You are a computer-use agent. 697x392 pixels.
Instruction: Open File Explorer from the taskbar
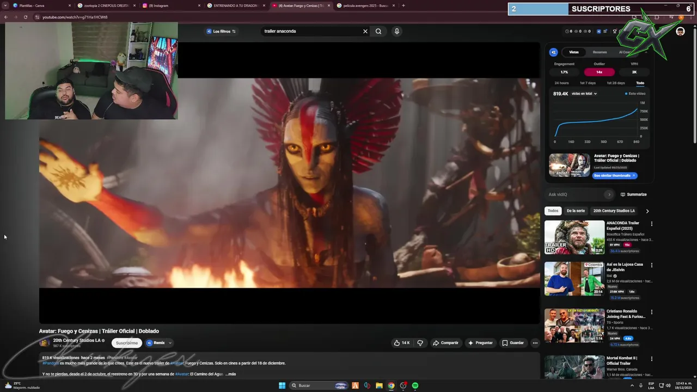point(379,385)
